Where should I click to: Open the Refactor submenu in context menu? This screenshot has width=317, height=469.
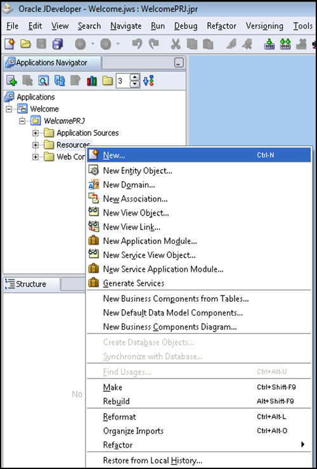[x=199, y=445]
